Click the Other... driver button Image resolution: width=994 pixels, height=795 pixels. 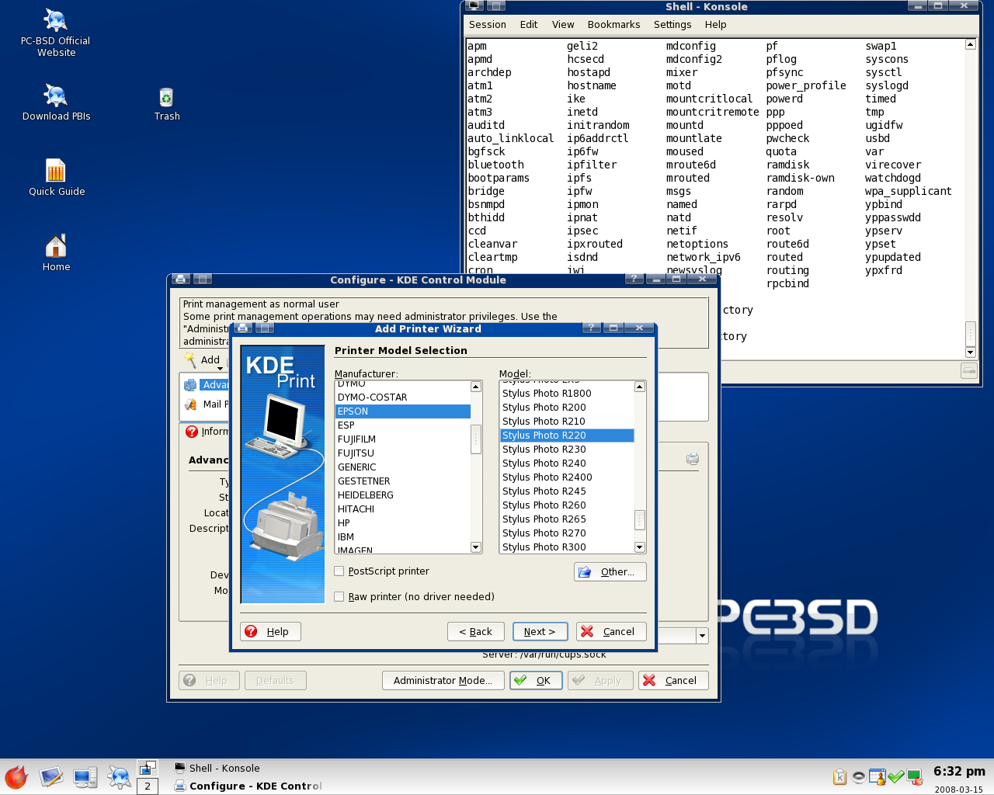click(x=610, y=572)
